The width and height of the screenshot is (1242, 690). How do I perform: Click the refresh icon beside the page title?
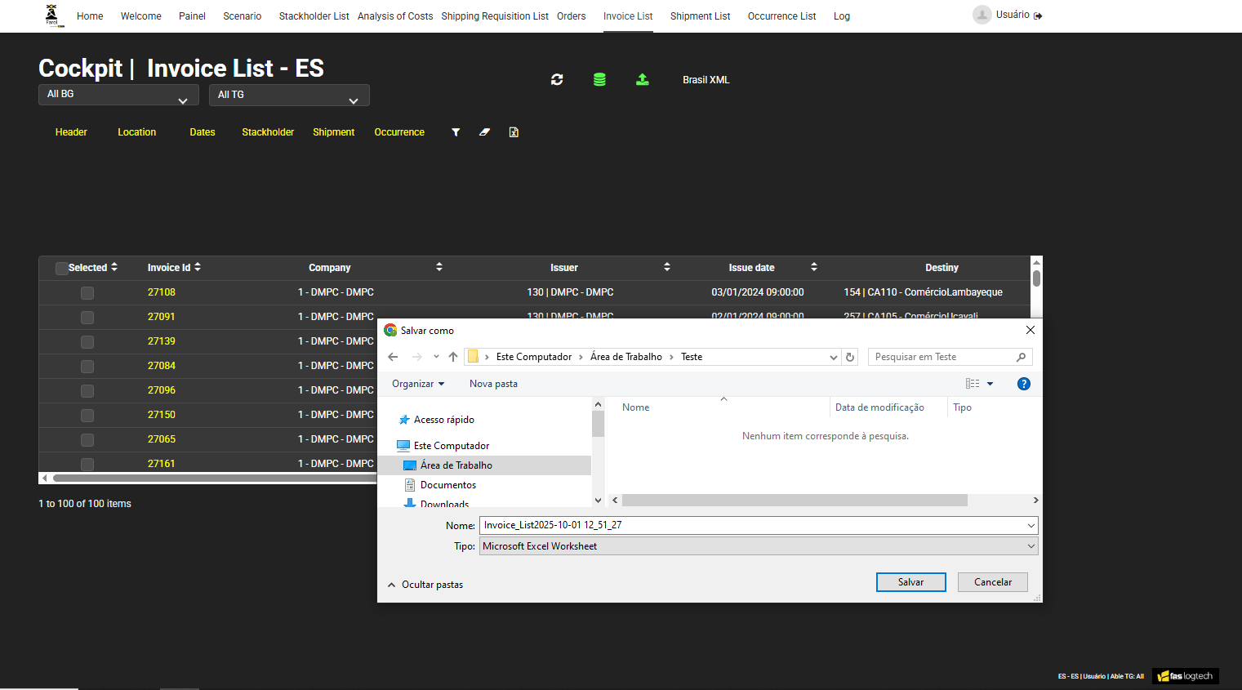[x=557, y=80]
